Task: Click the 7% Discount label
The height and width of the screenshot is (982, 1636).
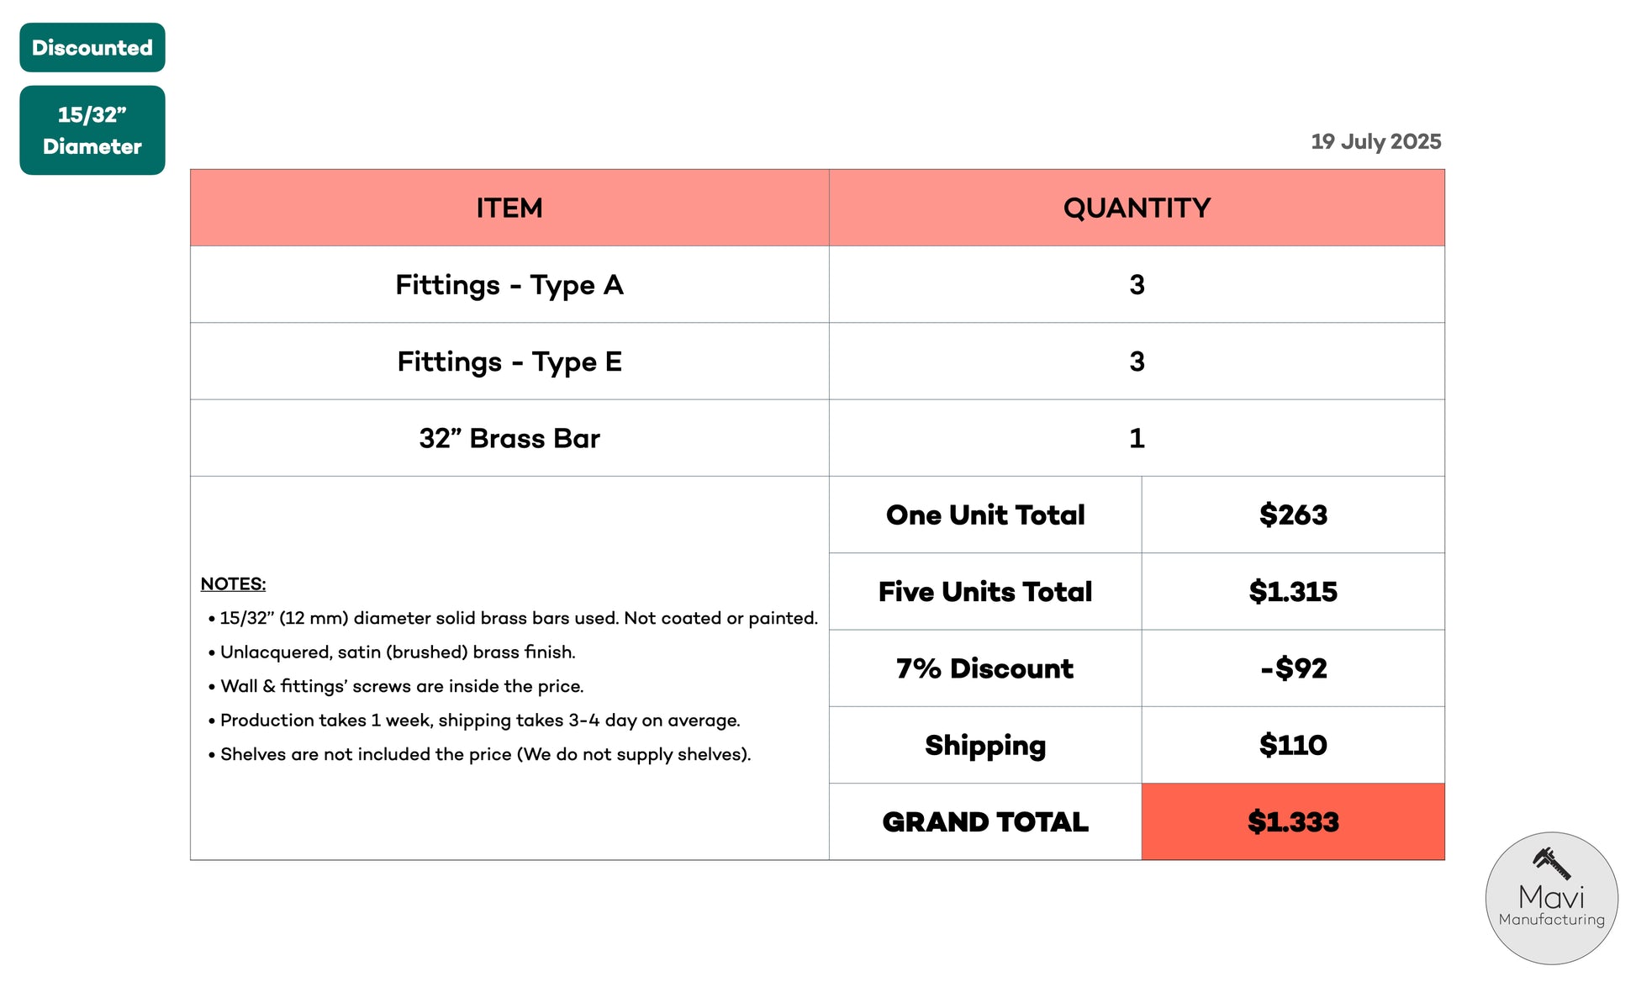Action: pos(985,668)
